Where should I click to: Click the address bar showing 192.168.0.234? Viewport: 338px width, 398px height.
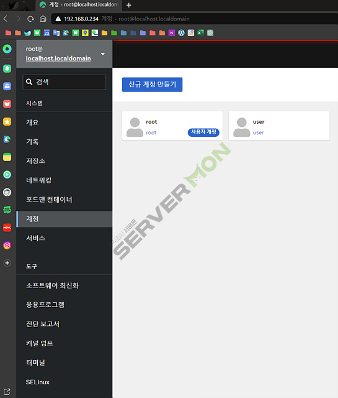[195, 19]
